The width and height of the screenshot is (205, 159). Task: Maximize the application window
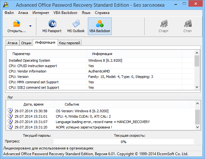point(184,4)
